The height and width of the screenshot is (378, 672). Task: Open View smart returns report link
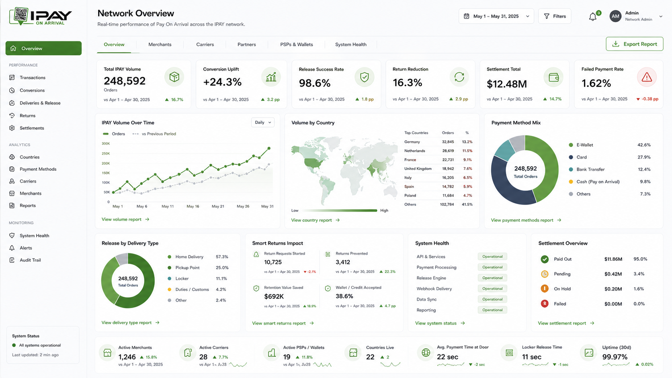click(x=283, y=323)
